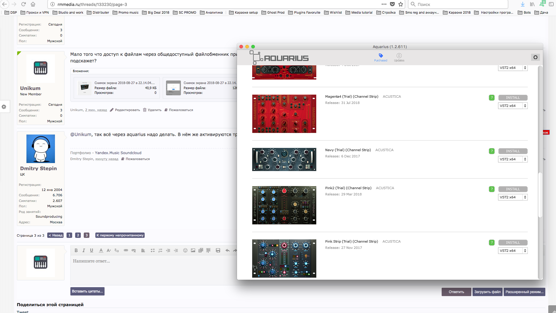Open Aquarius settings gear
556x313 pixels.
click(x=535, y=57)
